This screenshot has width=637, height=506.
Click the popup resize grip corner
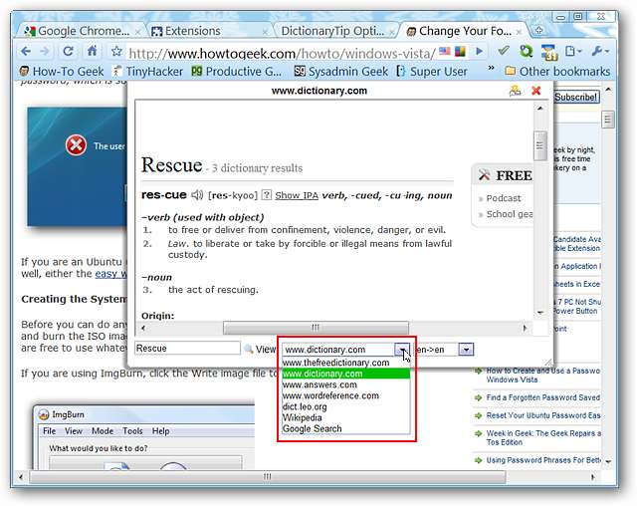[x=548, y=362]
